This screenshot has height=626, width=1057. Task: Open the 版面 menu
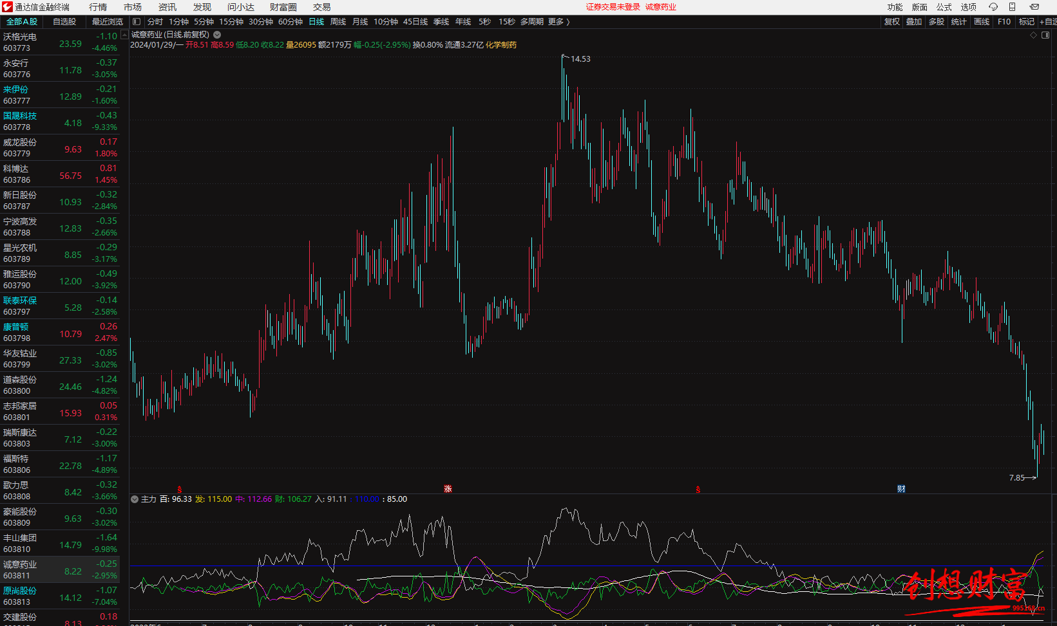(920, 7)
